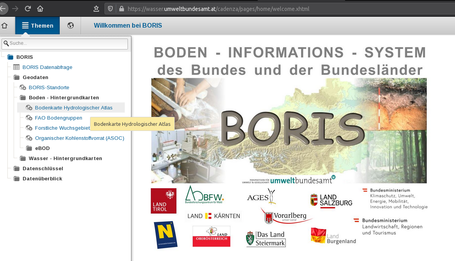
Task: Click the Niederösterreich blue-yellow N logo
Action: 165,235
